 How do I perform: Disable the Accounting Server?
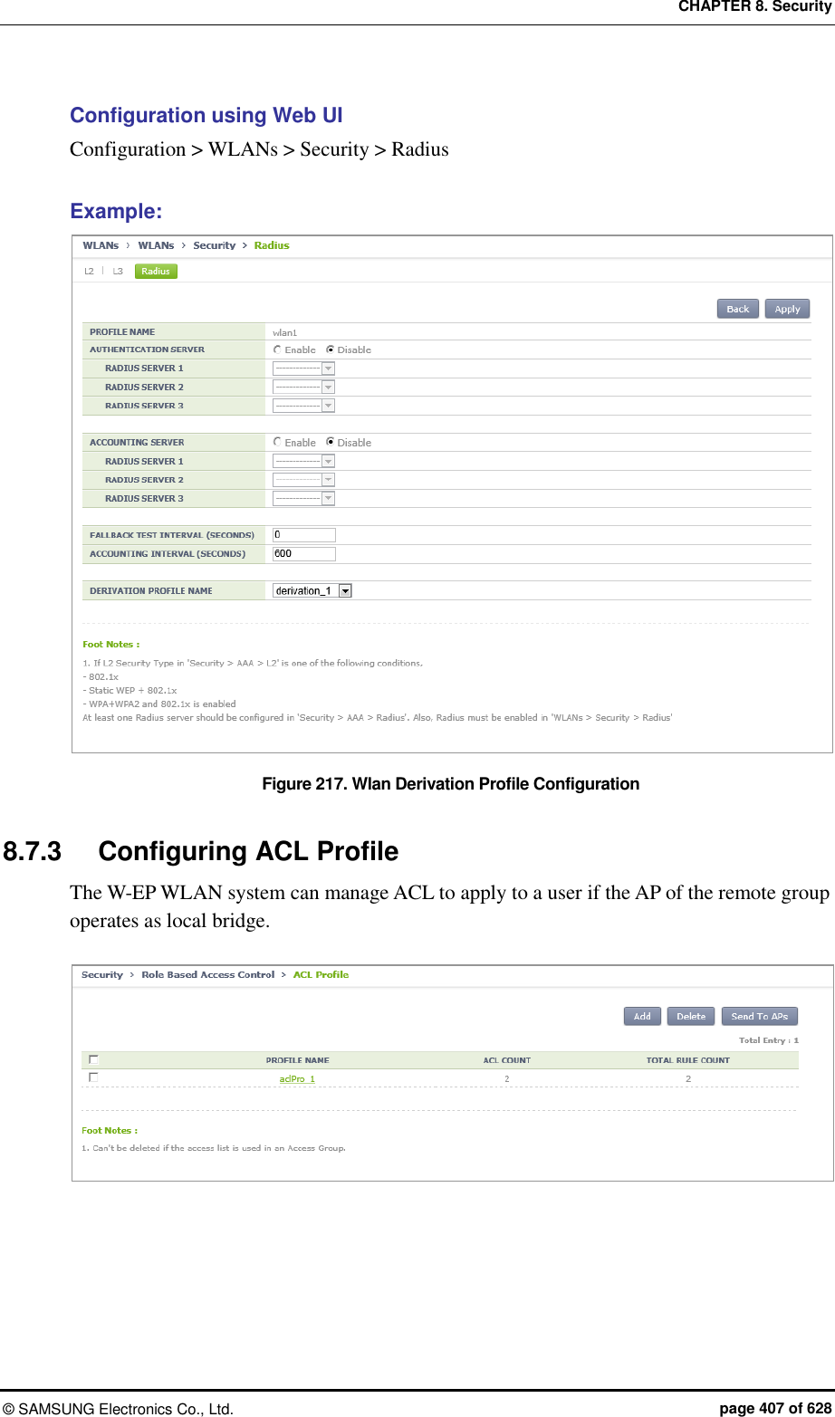[331, 442]
